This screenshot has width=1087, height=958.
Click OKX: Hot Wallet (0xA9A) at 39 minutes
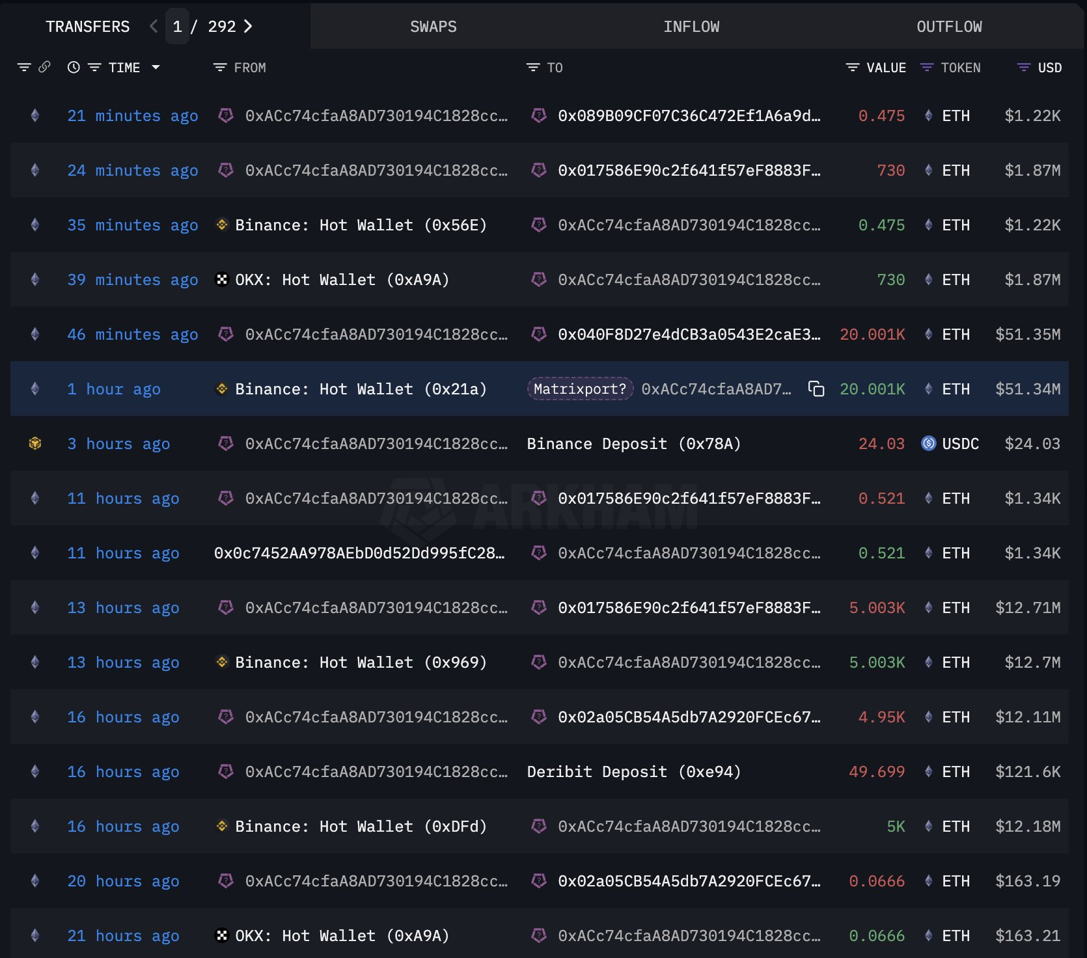pyautogui.click(x=342, y=280)
